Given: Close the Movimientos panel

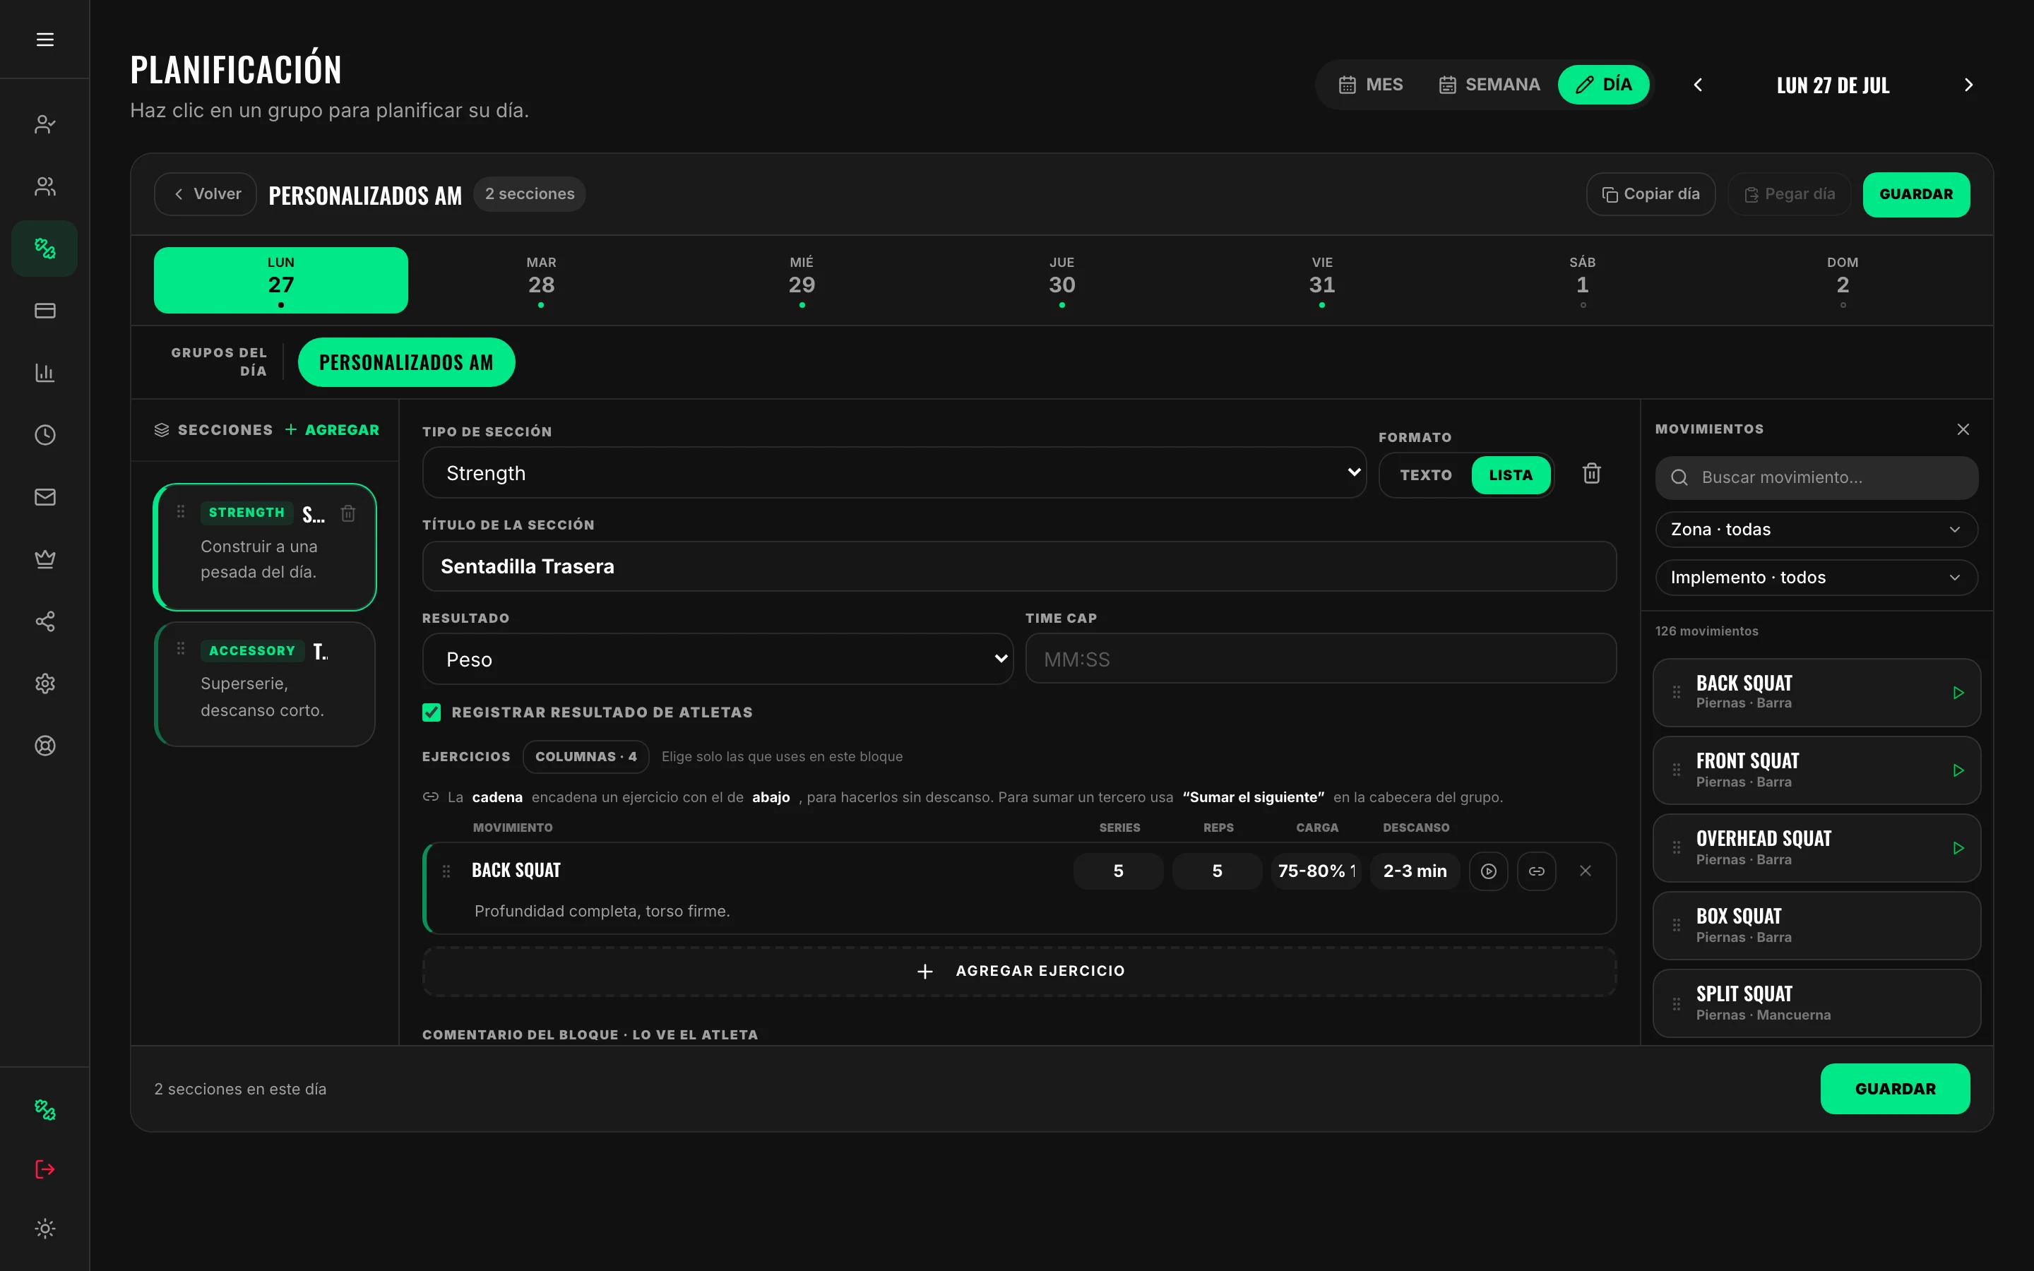Looking at the screenshot, I should coord(1963,429).
